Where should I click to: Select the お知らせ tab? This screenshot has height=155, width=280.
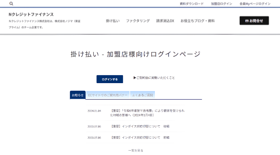coord(78,95)
